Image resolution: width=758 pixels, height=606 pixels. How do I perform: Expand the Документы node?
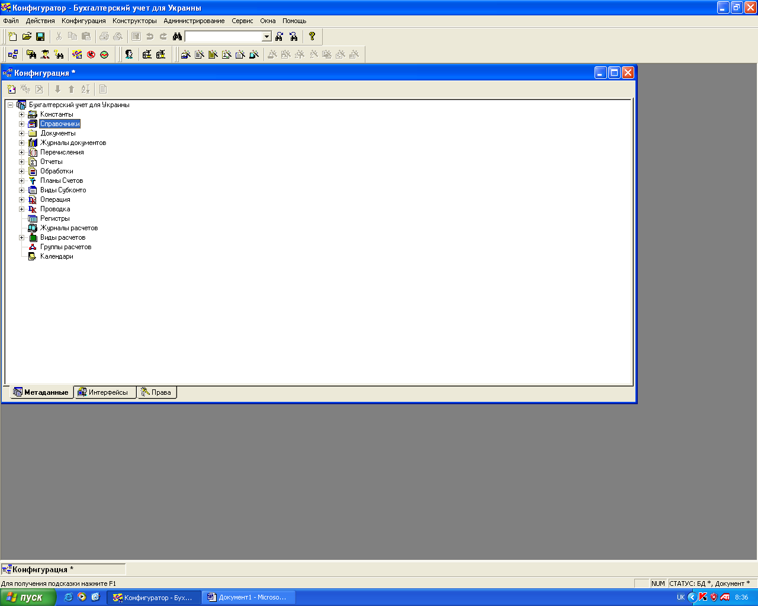coord(21,133)
